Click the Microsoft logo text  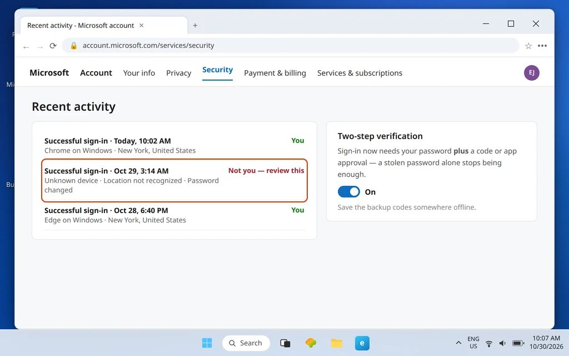[x=49, y=73]
